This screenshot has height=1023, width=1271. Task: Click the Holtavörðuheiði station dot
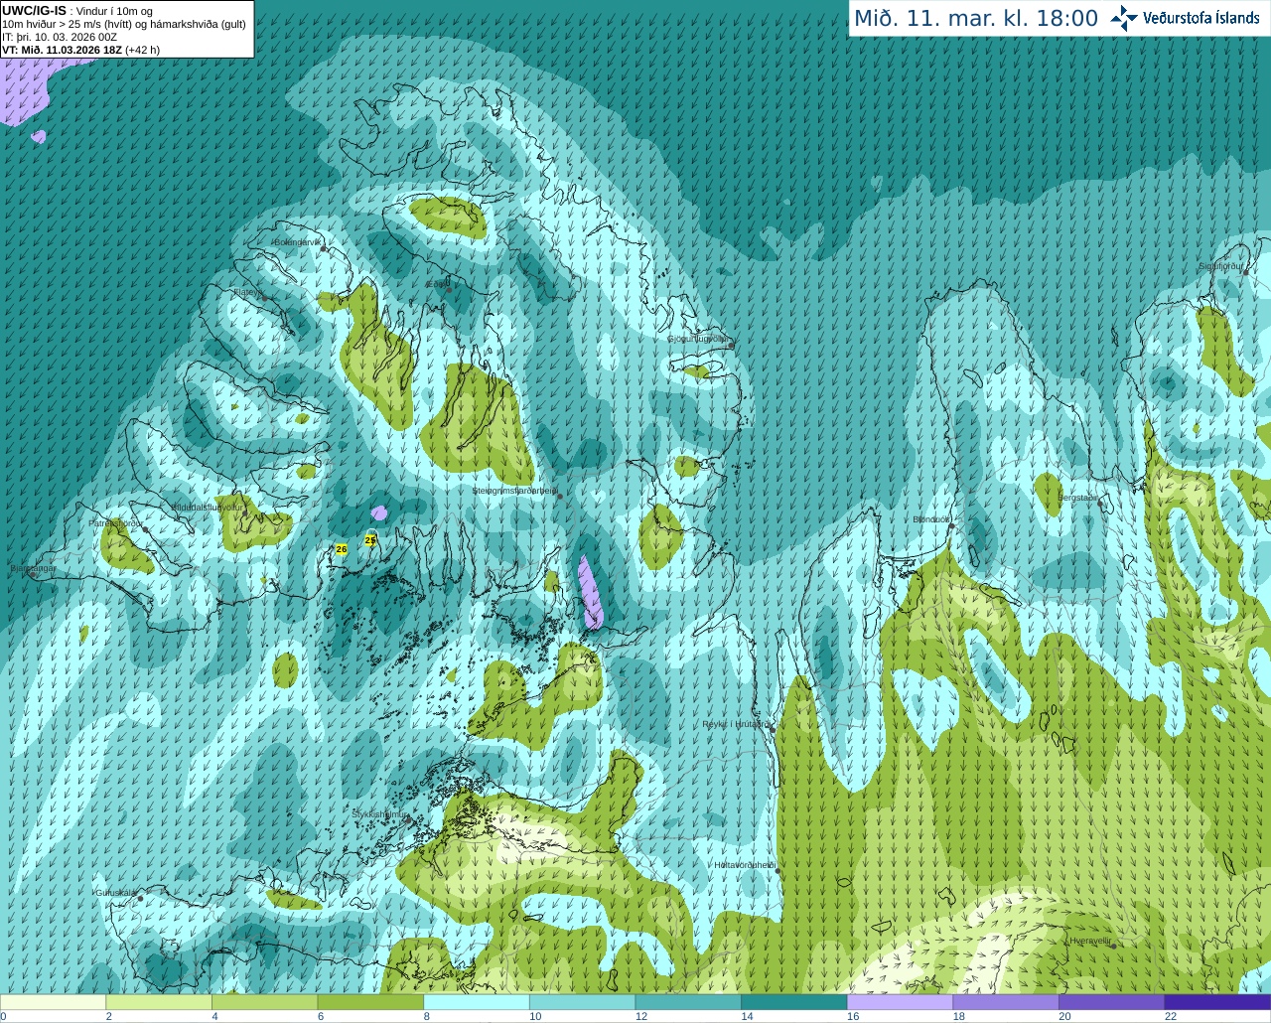click(777, 871)
